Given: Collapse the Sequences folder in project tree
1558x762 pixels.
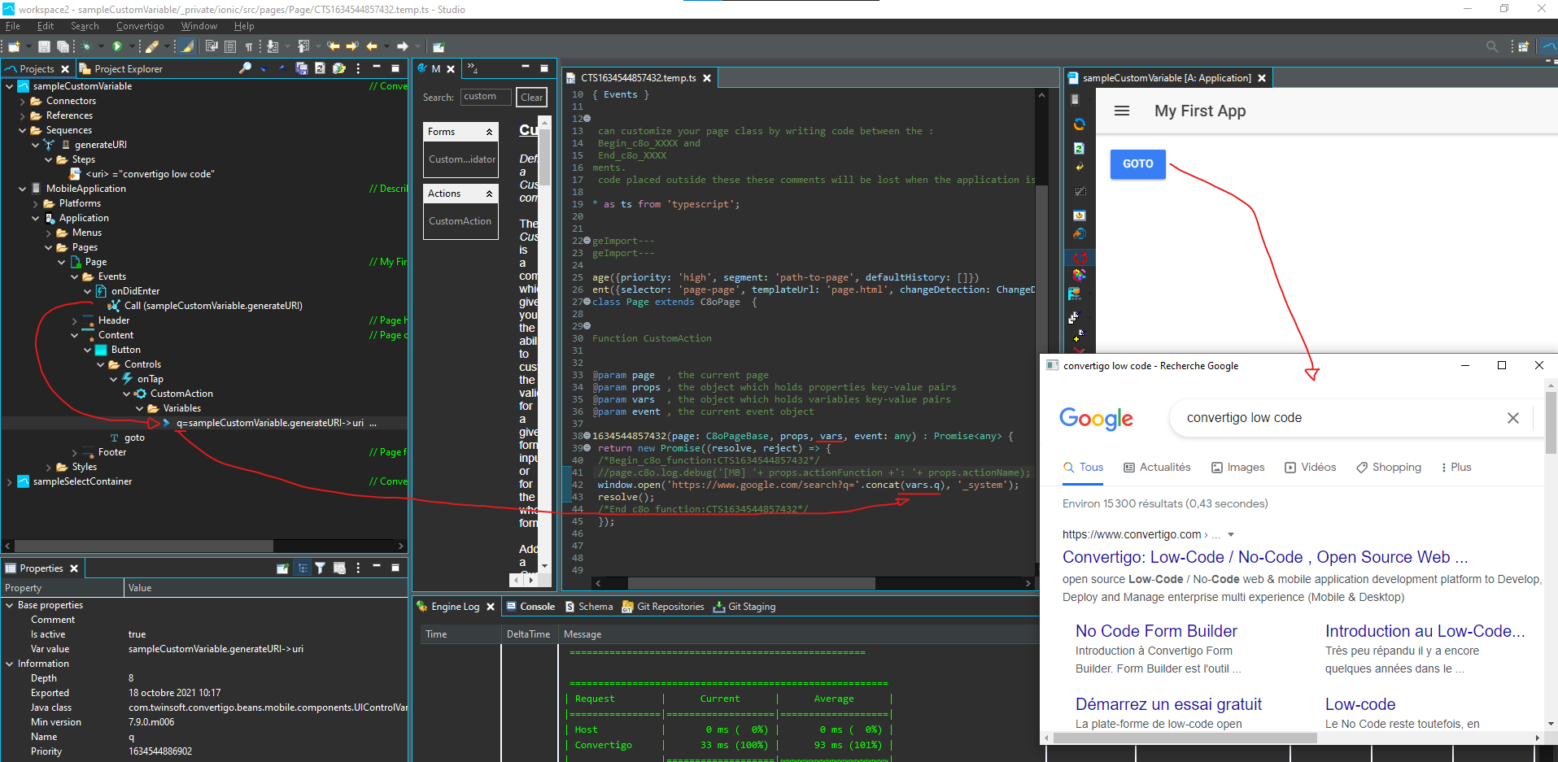Looking at the screenshot, I should click(23, 130).
